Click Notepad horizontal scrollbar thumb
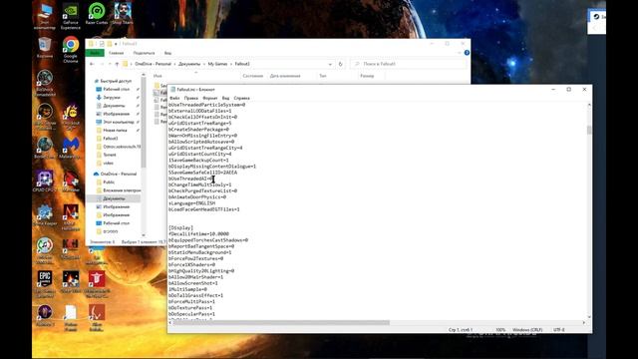 (281, 322)
